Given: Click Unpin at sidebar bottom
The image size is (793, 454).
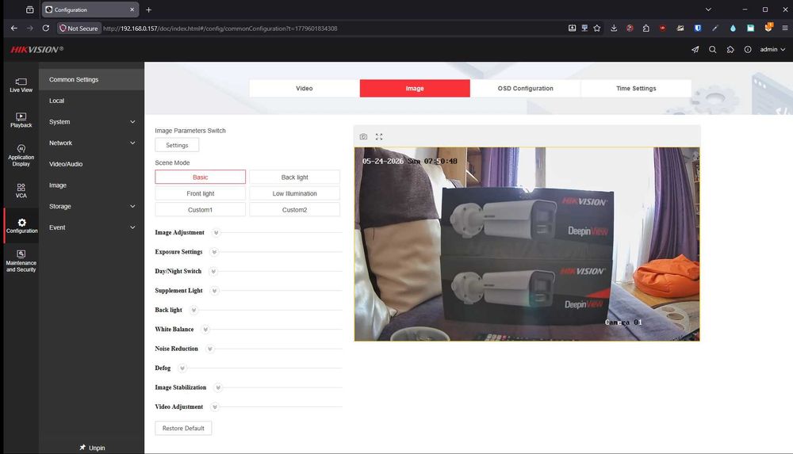Looking at the screenshot, I should [x=92, y=448].
